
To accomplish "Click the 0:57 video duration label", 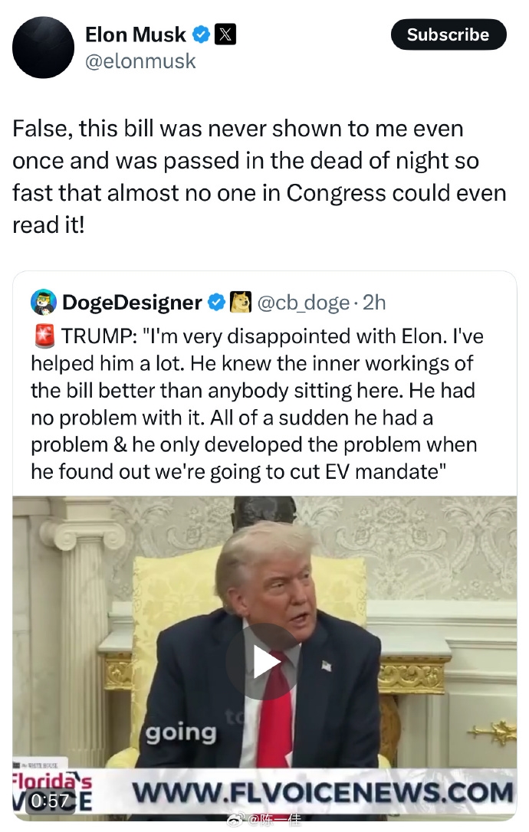I will tap(50, 801).
